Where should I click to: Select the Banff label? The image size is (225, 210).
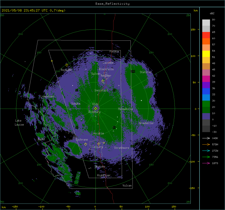41,139
